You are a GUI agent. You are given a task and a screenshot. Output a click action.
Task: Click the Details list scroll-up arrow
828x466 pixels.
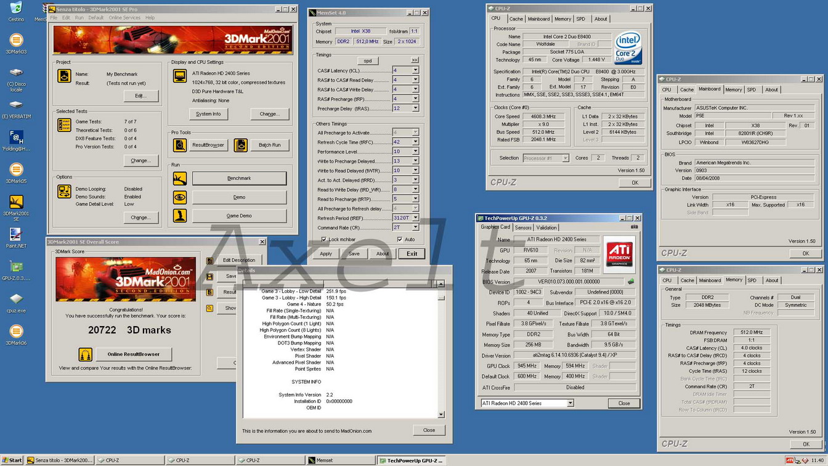441,284
